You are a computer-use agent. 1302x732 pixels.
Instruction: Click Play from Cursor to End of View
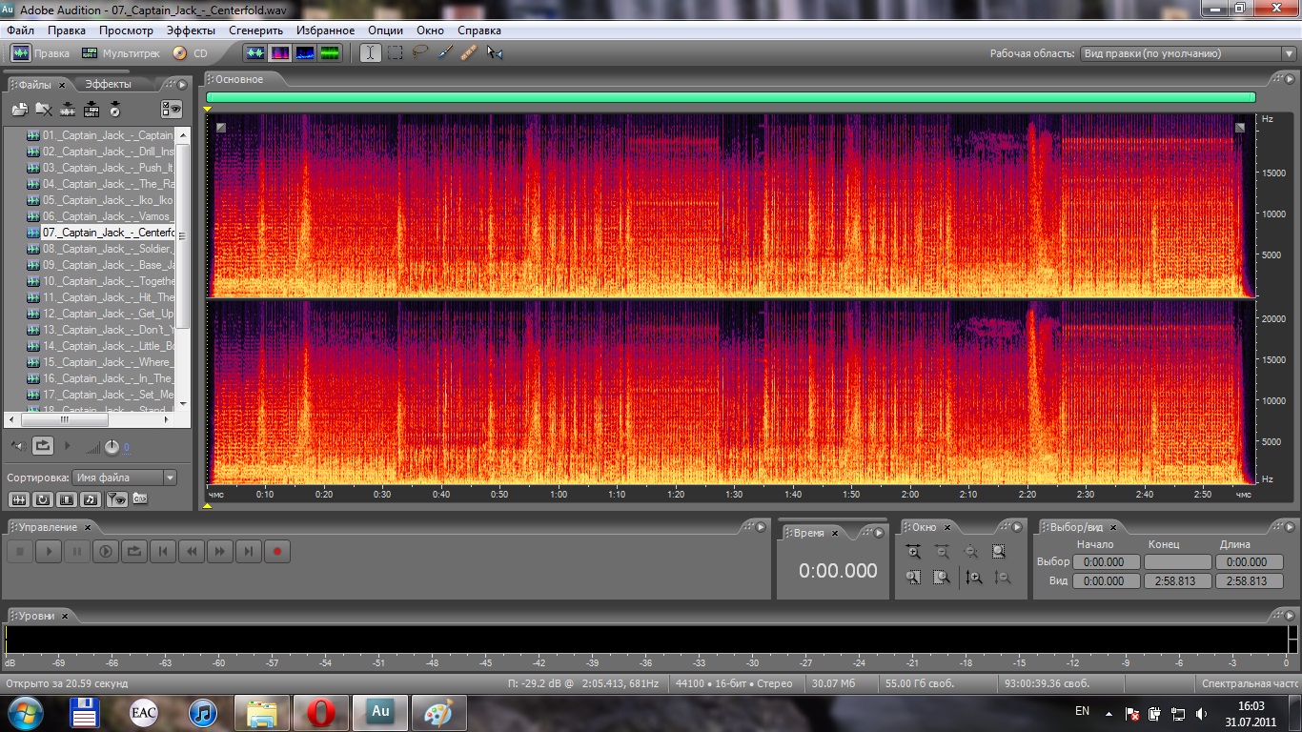(105, 551)
